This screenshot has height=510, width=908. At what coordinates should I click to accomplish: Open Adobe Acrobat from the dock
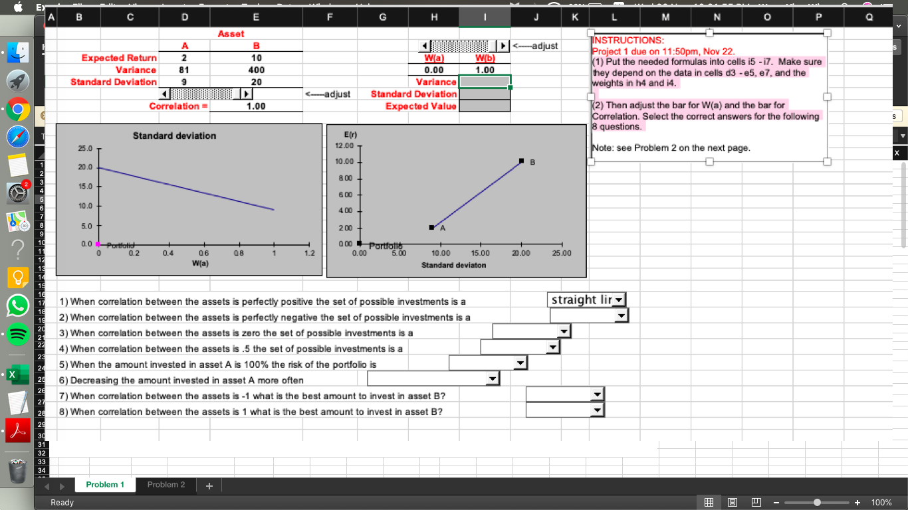coord(19,431)
